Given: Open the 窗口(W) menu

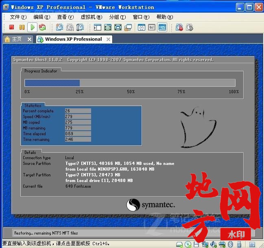Looking at the screenshot, I should pyautogui.click(x=141, y=17).
